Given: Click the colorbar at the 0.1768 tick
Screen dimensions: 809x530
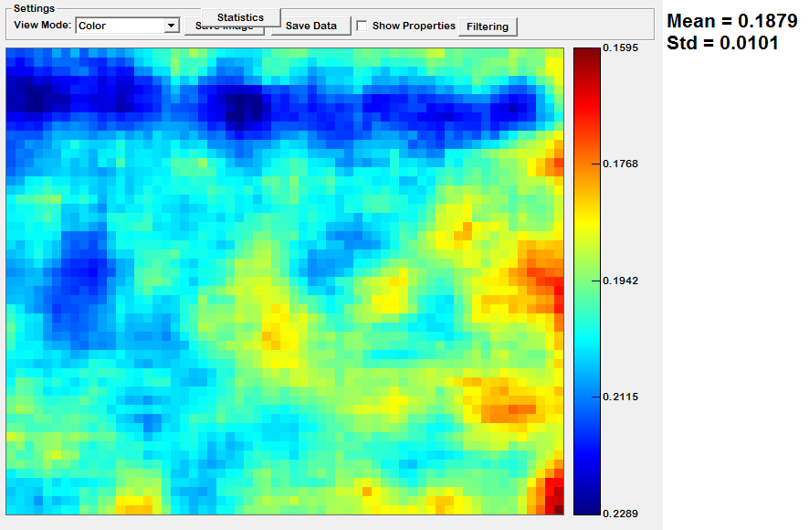Looking at the screenshot, I should point(586,164).
